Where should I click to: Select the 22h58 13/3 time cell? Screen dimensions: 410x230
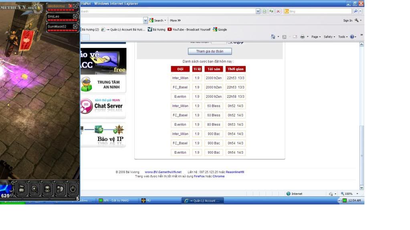236,96
